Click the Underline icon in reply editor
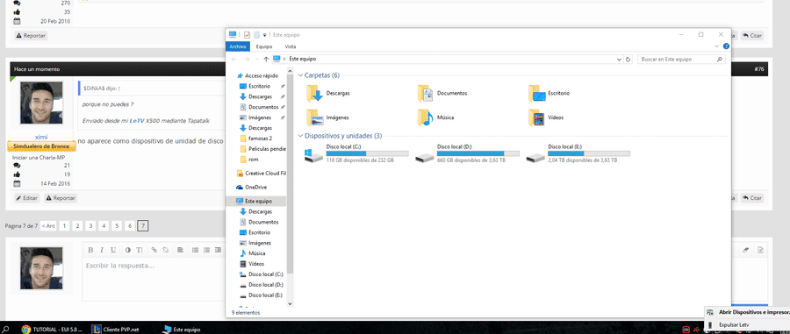Viewport: 790px width, 334px height. 113,250
